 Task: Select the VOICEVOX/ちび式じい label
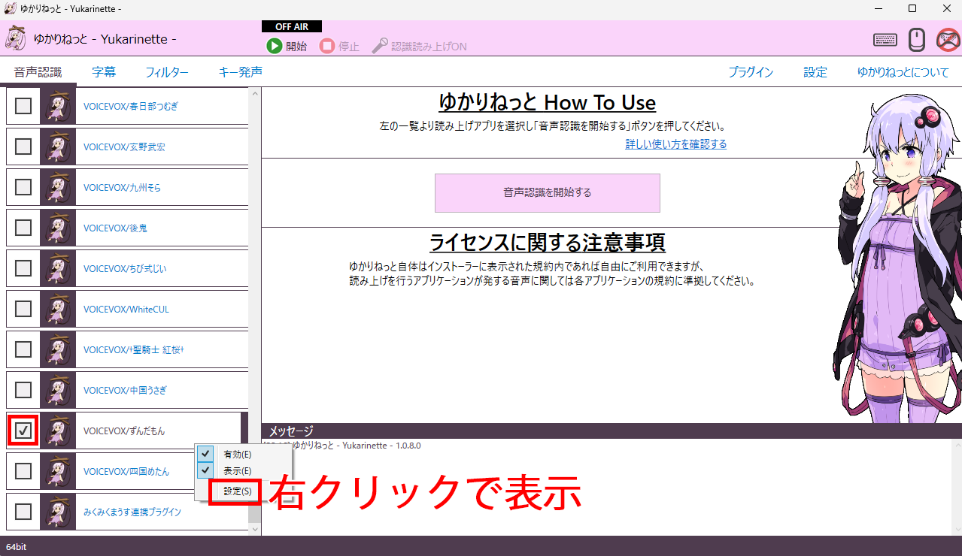click(123, 269)
